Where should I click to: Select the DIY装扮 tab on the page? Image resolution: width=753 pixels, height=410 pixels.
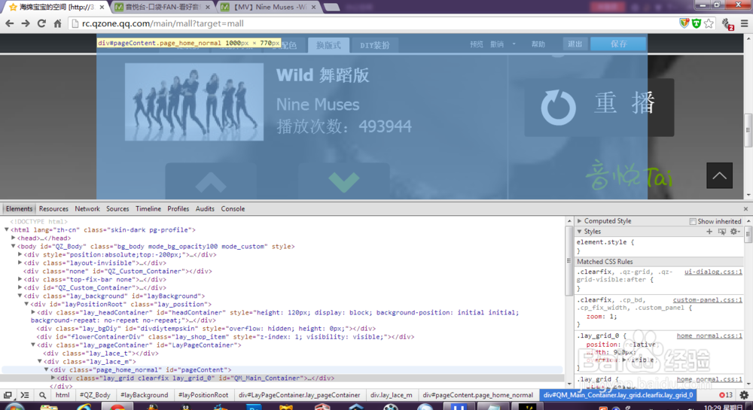click(x=375, y=45)
